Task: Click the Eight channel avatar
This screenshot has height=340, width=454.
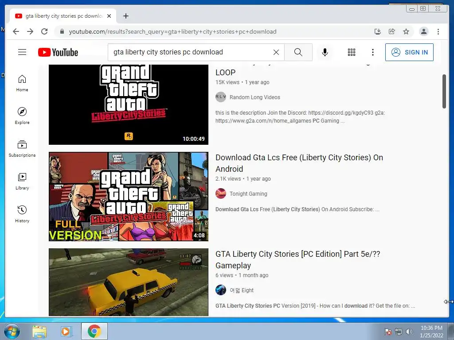Action: tap(221, 290)
